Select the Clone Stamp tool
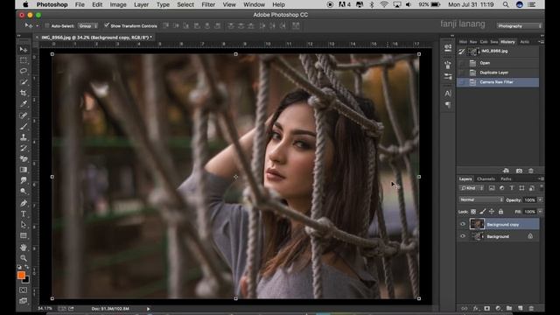The image size is (560, 315). 24,137
